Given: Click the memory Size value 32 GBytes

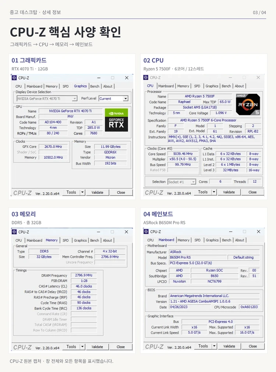Looking at the screenshot, I should click(44, 257).
